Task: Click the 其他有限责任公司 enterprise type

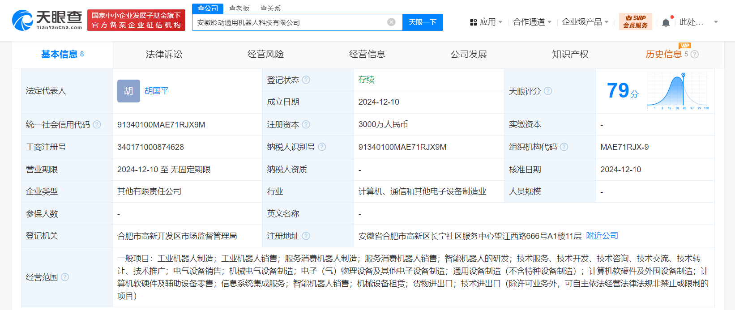Action: [x=150, y=191]
